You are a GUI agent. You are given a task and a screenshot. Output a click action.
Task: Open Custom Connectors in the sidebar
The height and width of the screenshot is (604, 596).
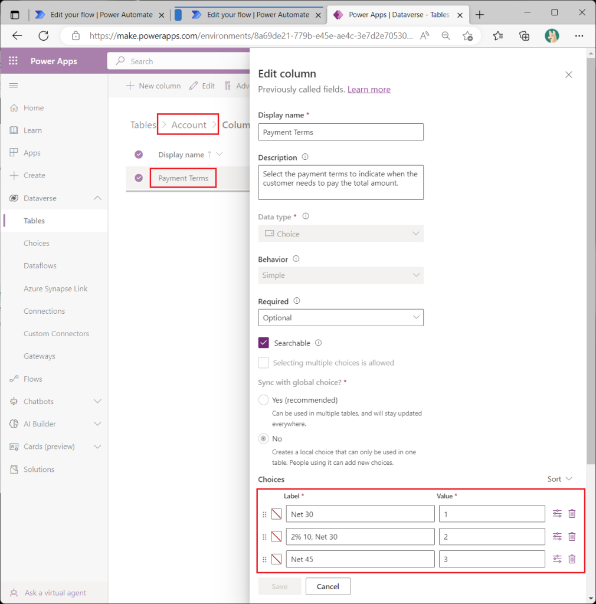[56, 334]
